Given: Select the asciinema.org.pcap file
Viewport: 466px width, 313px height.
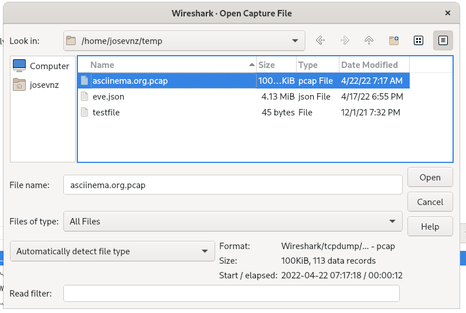Looking at the screenshot, I should tap(130, 81).
